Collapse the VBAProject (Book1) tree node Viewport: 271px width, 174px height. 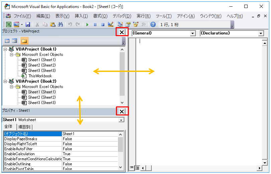pyautogui.click(x=5, y=49)
